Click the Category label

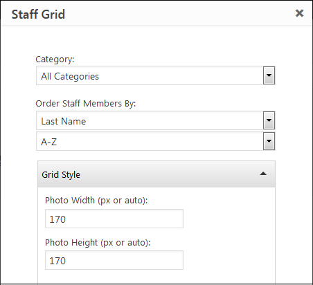click(x=55, y=59)
